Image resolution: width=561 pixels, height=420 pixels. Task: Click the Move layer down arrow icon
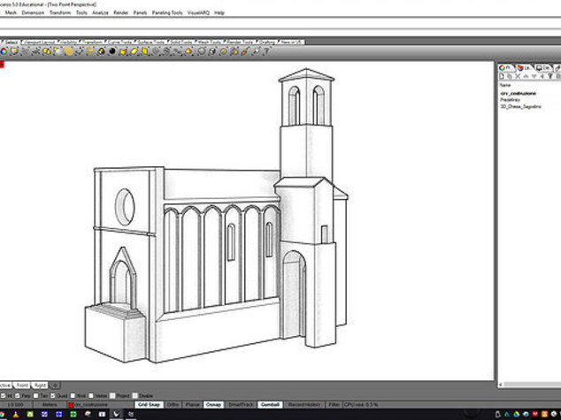coord(534,76)
